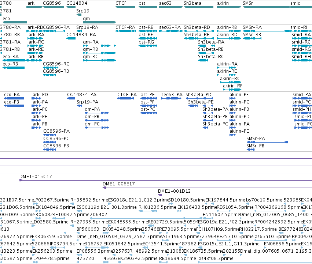Click protein Srp19-PA
Viewport: 312px width, 264px height.
point(80,106)
